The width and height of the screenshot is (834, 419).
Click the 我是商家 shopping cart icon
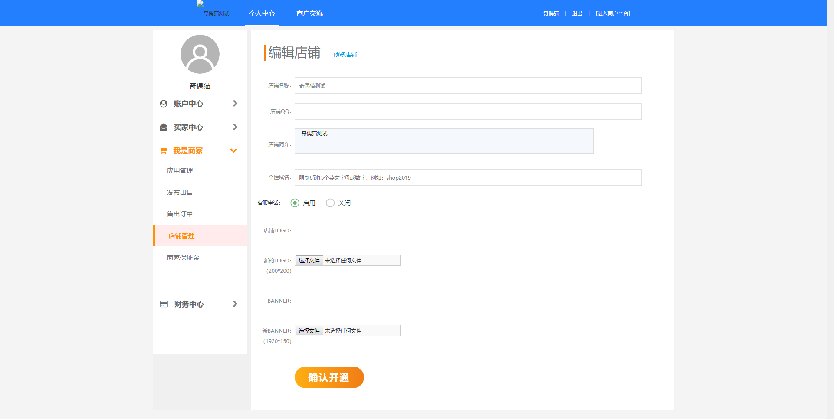point(164,151)
